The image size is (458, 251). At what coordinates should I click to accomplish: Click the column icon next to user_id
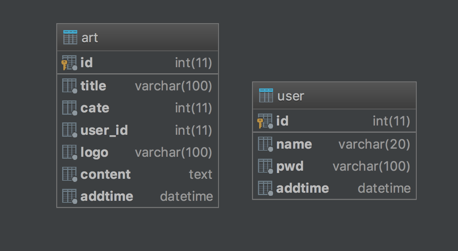tap(69, 131)
